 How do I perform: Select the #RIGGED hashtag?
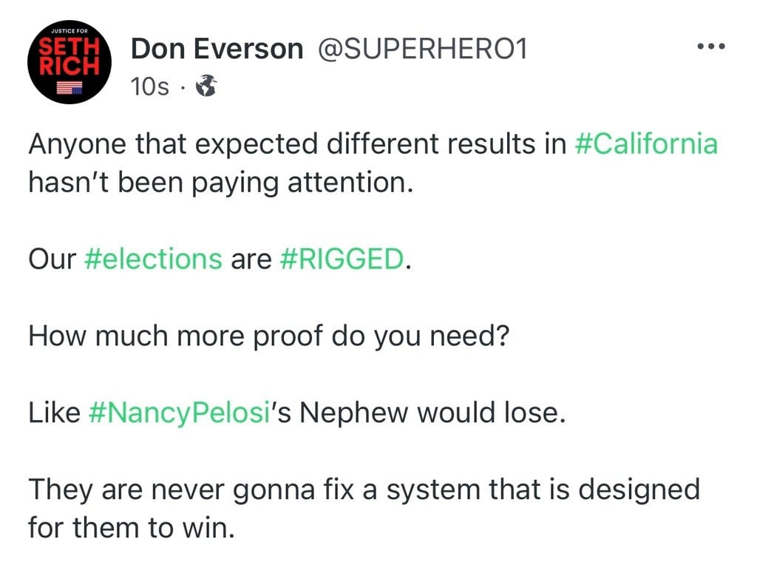pos(342,259)
